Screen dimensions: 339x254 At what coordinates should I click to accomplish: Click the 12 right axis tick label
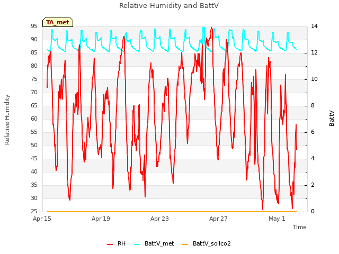(x=314, y=52)
